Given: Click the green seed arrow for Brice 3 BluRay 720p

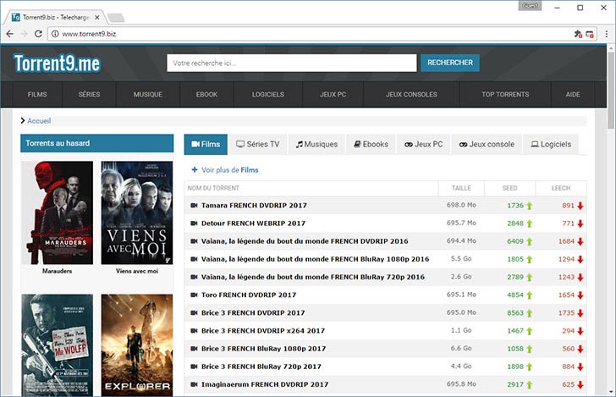Looking at the screenshot, I should [529, 367].
